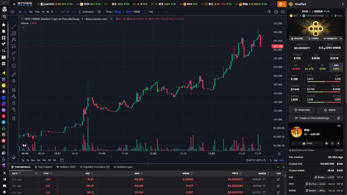Click the Alerts button

point(330,110)
